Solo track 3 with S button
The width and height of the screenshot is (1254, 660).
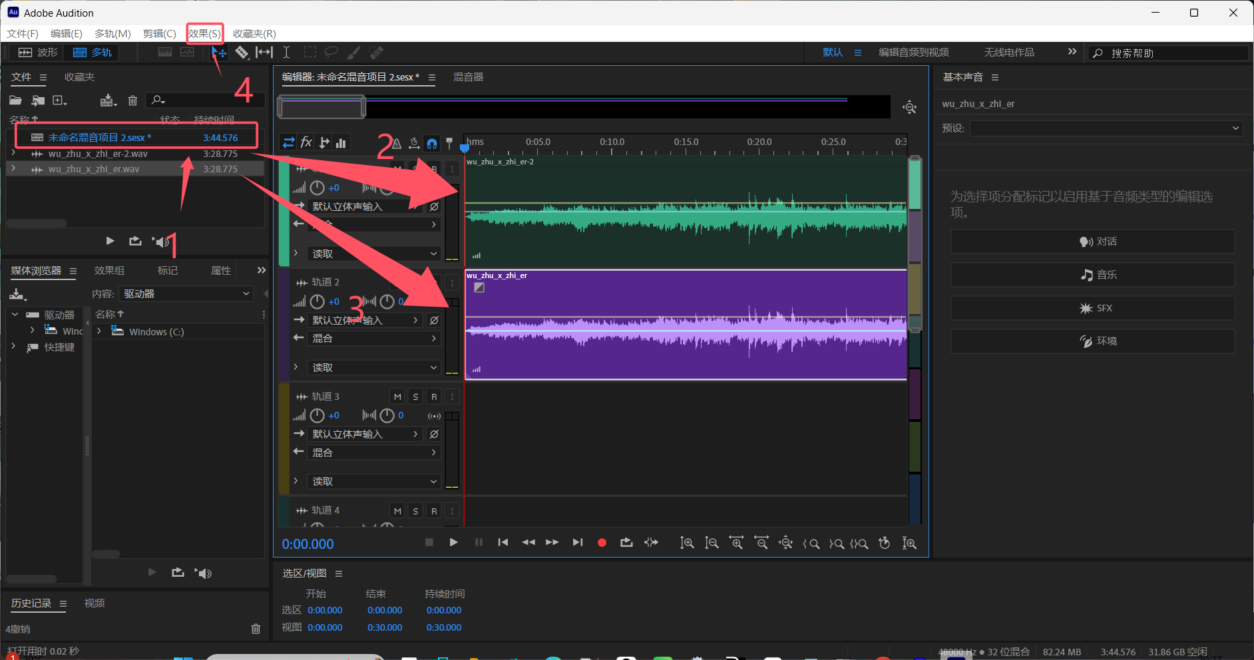[415, 397]
